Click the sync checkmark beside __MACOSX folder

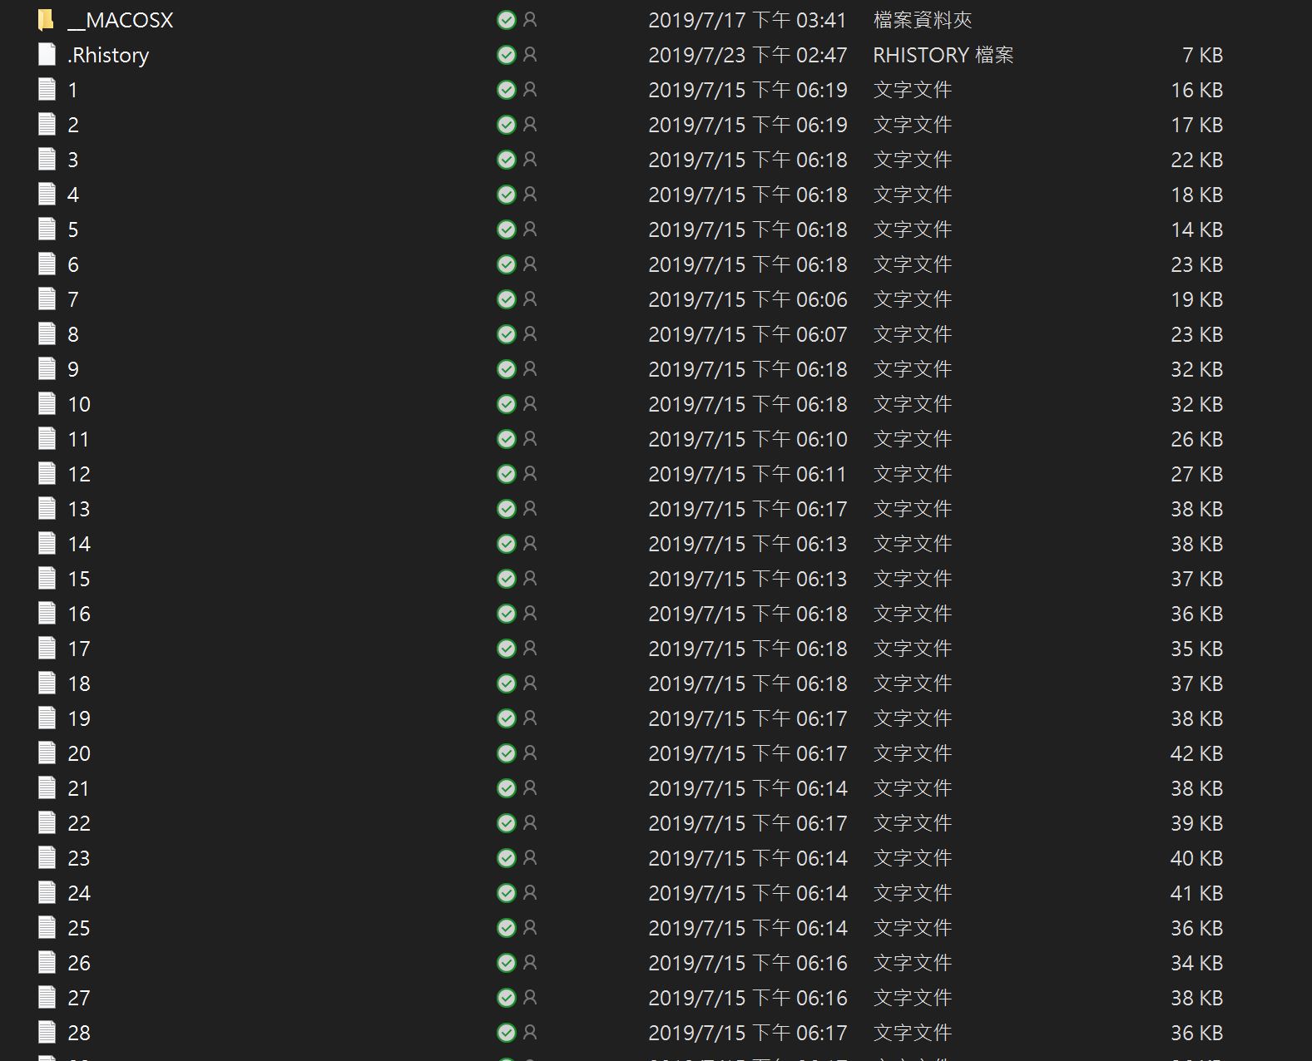pyautogui.click(x=506, y=20)
